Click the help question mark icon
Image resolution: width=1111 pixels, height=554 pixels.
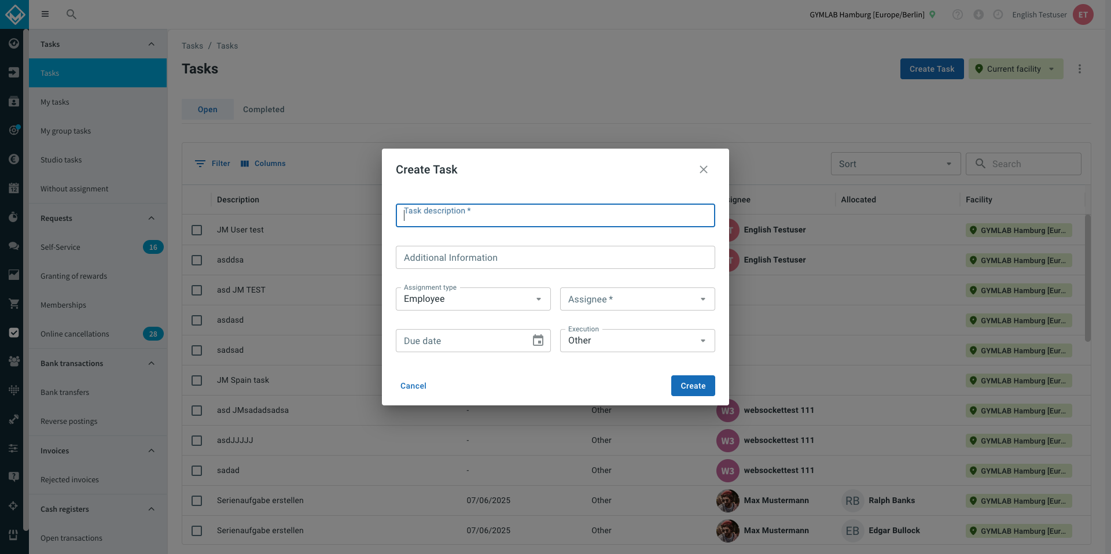[958, 14]
